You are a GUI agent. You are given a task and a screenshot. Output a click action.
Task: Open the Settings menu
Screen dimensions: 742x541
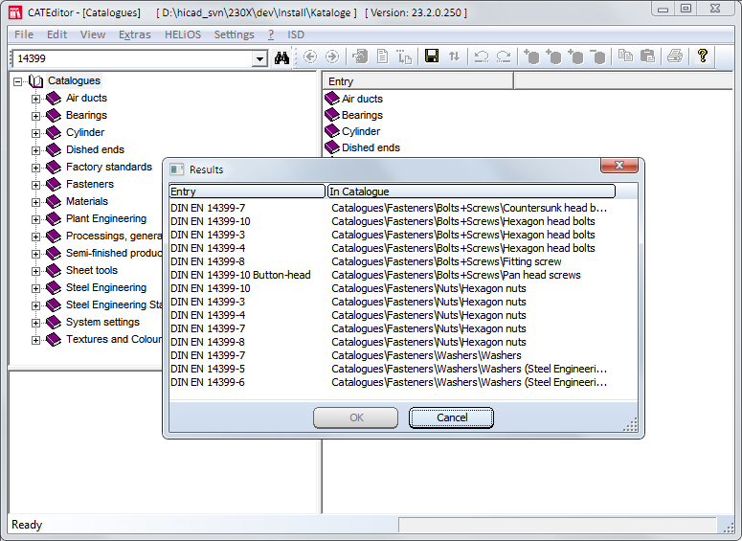234,34
